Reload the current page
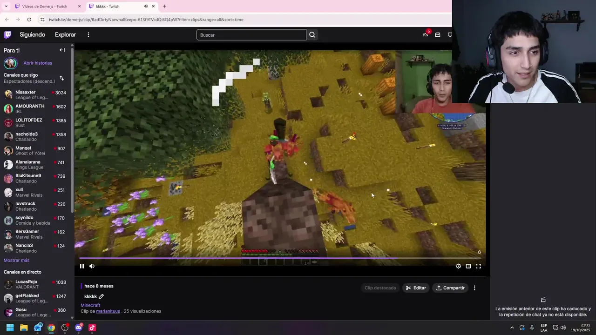Viewport: 596px width, 335px height. (29, 20)
